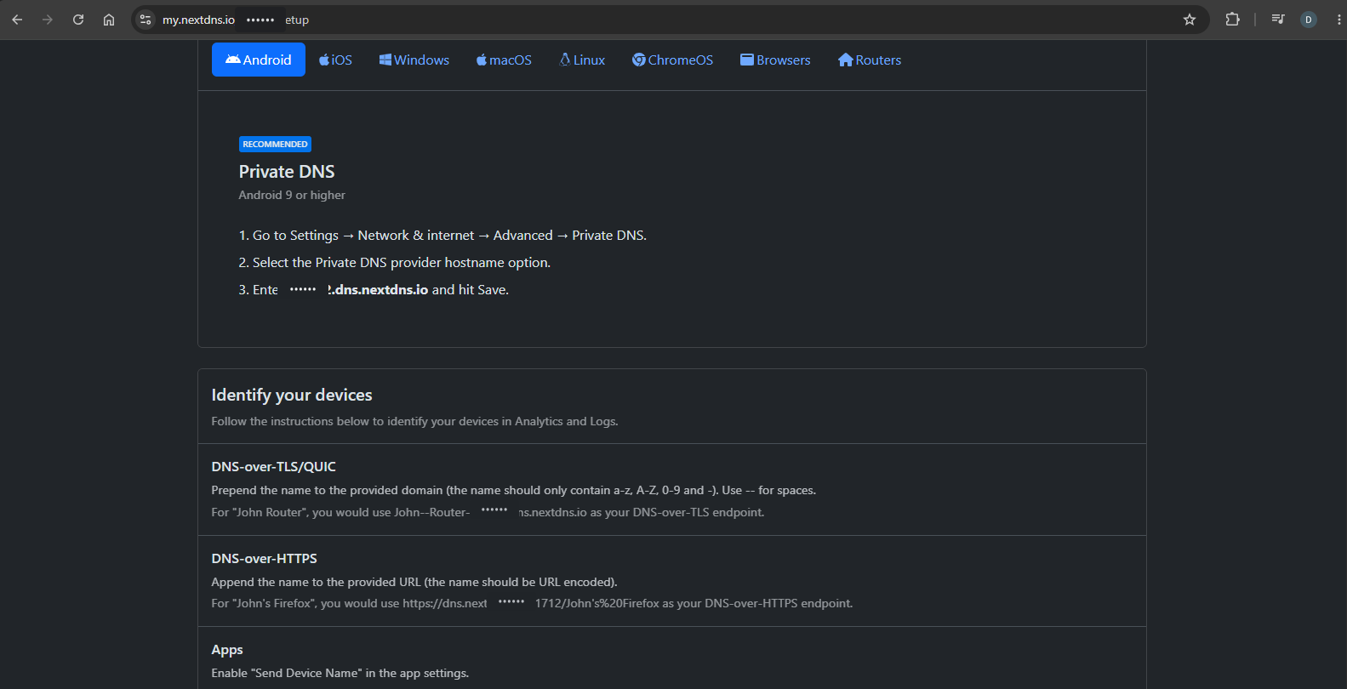Switch to the Browsers tab
1347x689 pixels.
(775, 60)
